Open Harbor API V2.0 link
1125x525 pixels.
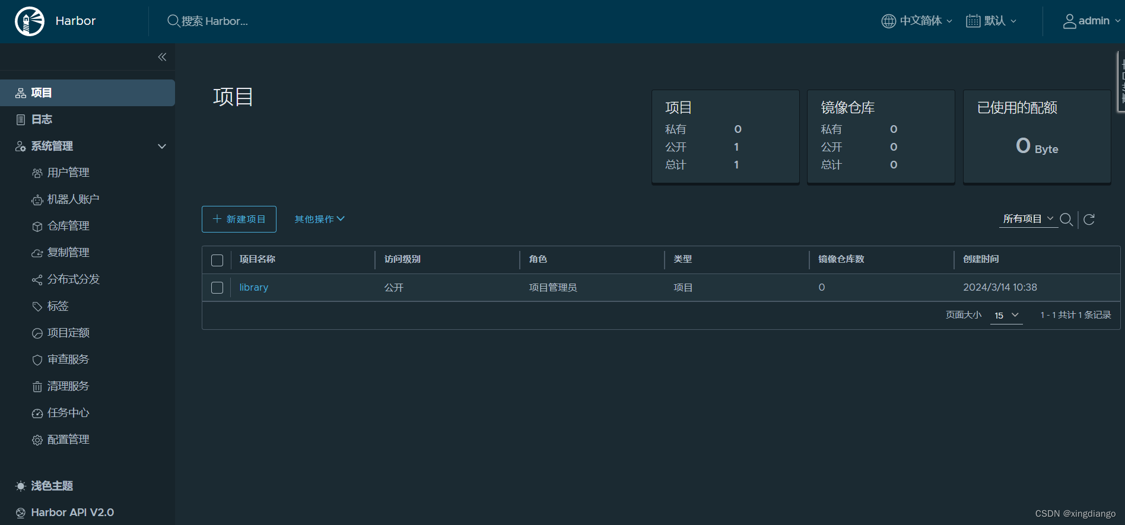click(72, 513)
